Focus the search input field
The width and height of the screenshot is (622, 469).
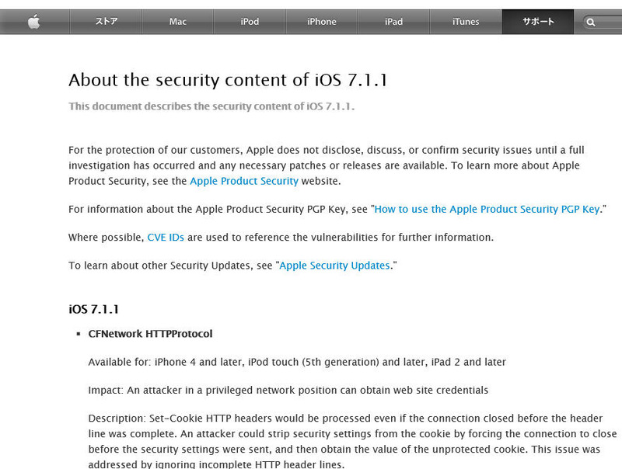click(x=610, y=23)
